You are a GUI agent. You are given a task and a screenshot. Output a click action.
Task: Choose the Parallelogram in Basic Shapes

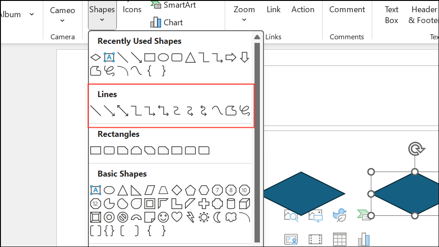click(x=150, y=190)
